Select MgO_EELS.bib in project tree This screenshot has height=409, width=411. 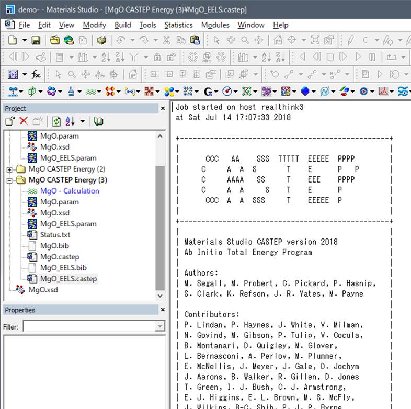(x=63, y=268)
